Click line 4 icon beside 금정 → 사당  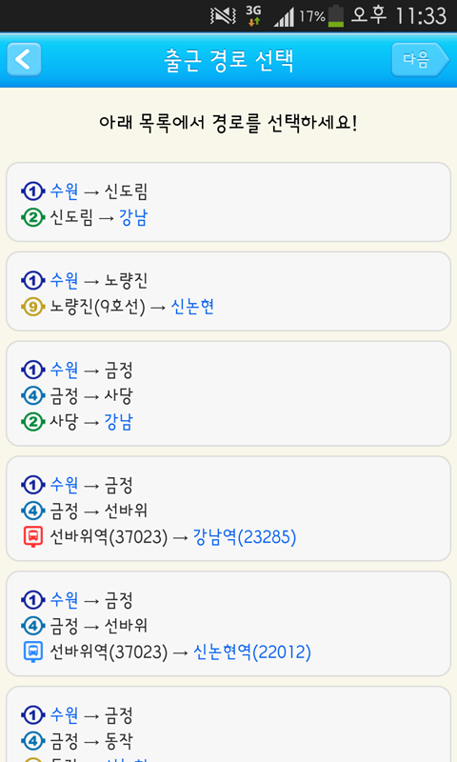click(x=33, y=396)
